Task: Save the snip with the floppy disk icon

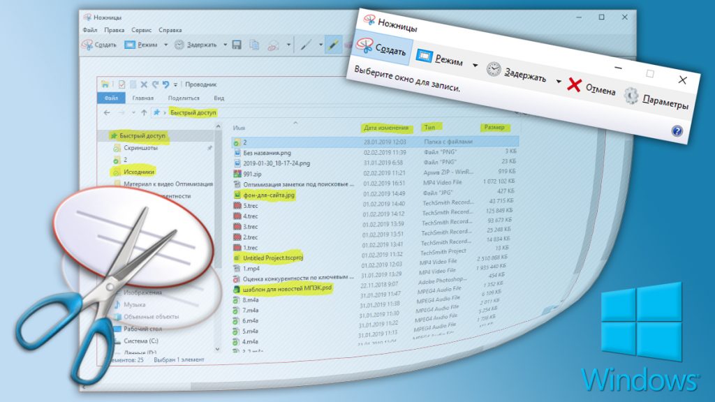Action: click(x=237, y=45)
